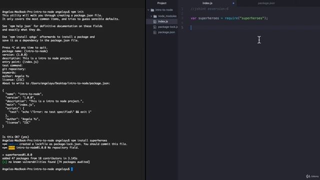The image size is (320, 180).
Task: Click the '"license": "ISC"' JSON line
Action: click(x=18, y=122)
